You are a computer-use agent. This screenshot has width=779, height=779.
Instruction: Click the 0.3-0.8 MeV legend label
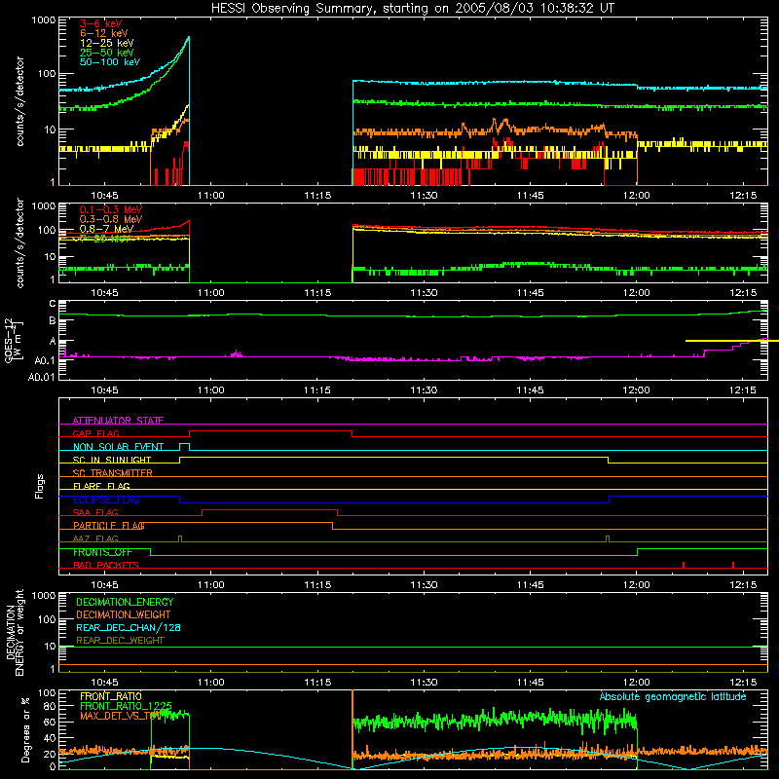point(111,219)
